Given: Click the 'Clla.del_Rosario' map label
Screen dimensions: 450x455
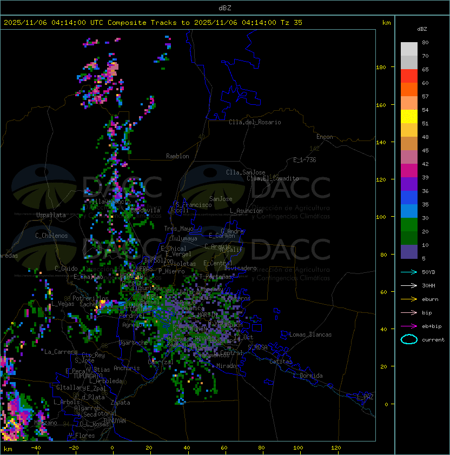Looking at the screenshot, I should pyautogui.click(x=255, y=122).
